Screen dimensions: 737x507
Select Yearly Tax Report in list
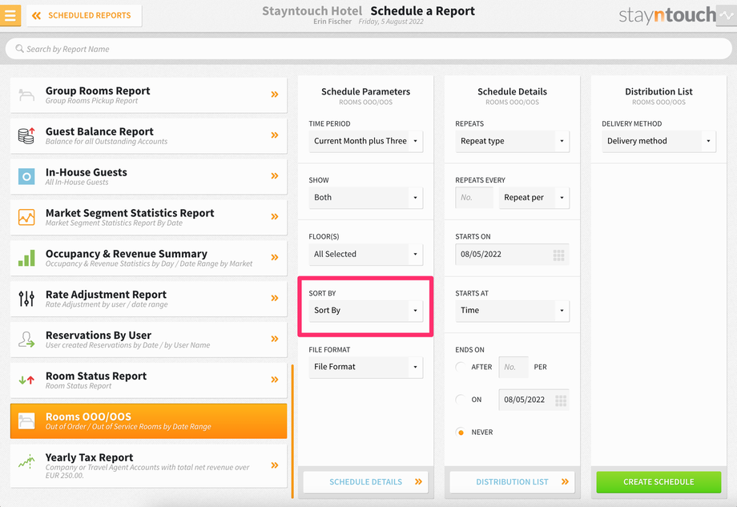148,466
